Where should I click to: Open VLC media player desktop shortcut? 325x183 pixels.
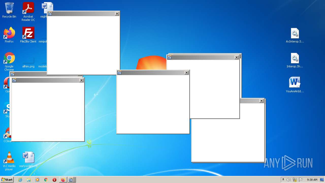pos(9,161)
